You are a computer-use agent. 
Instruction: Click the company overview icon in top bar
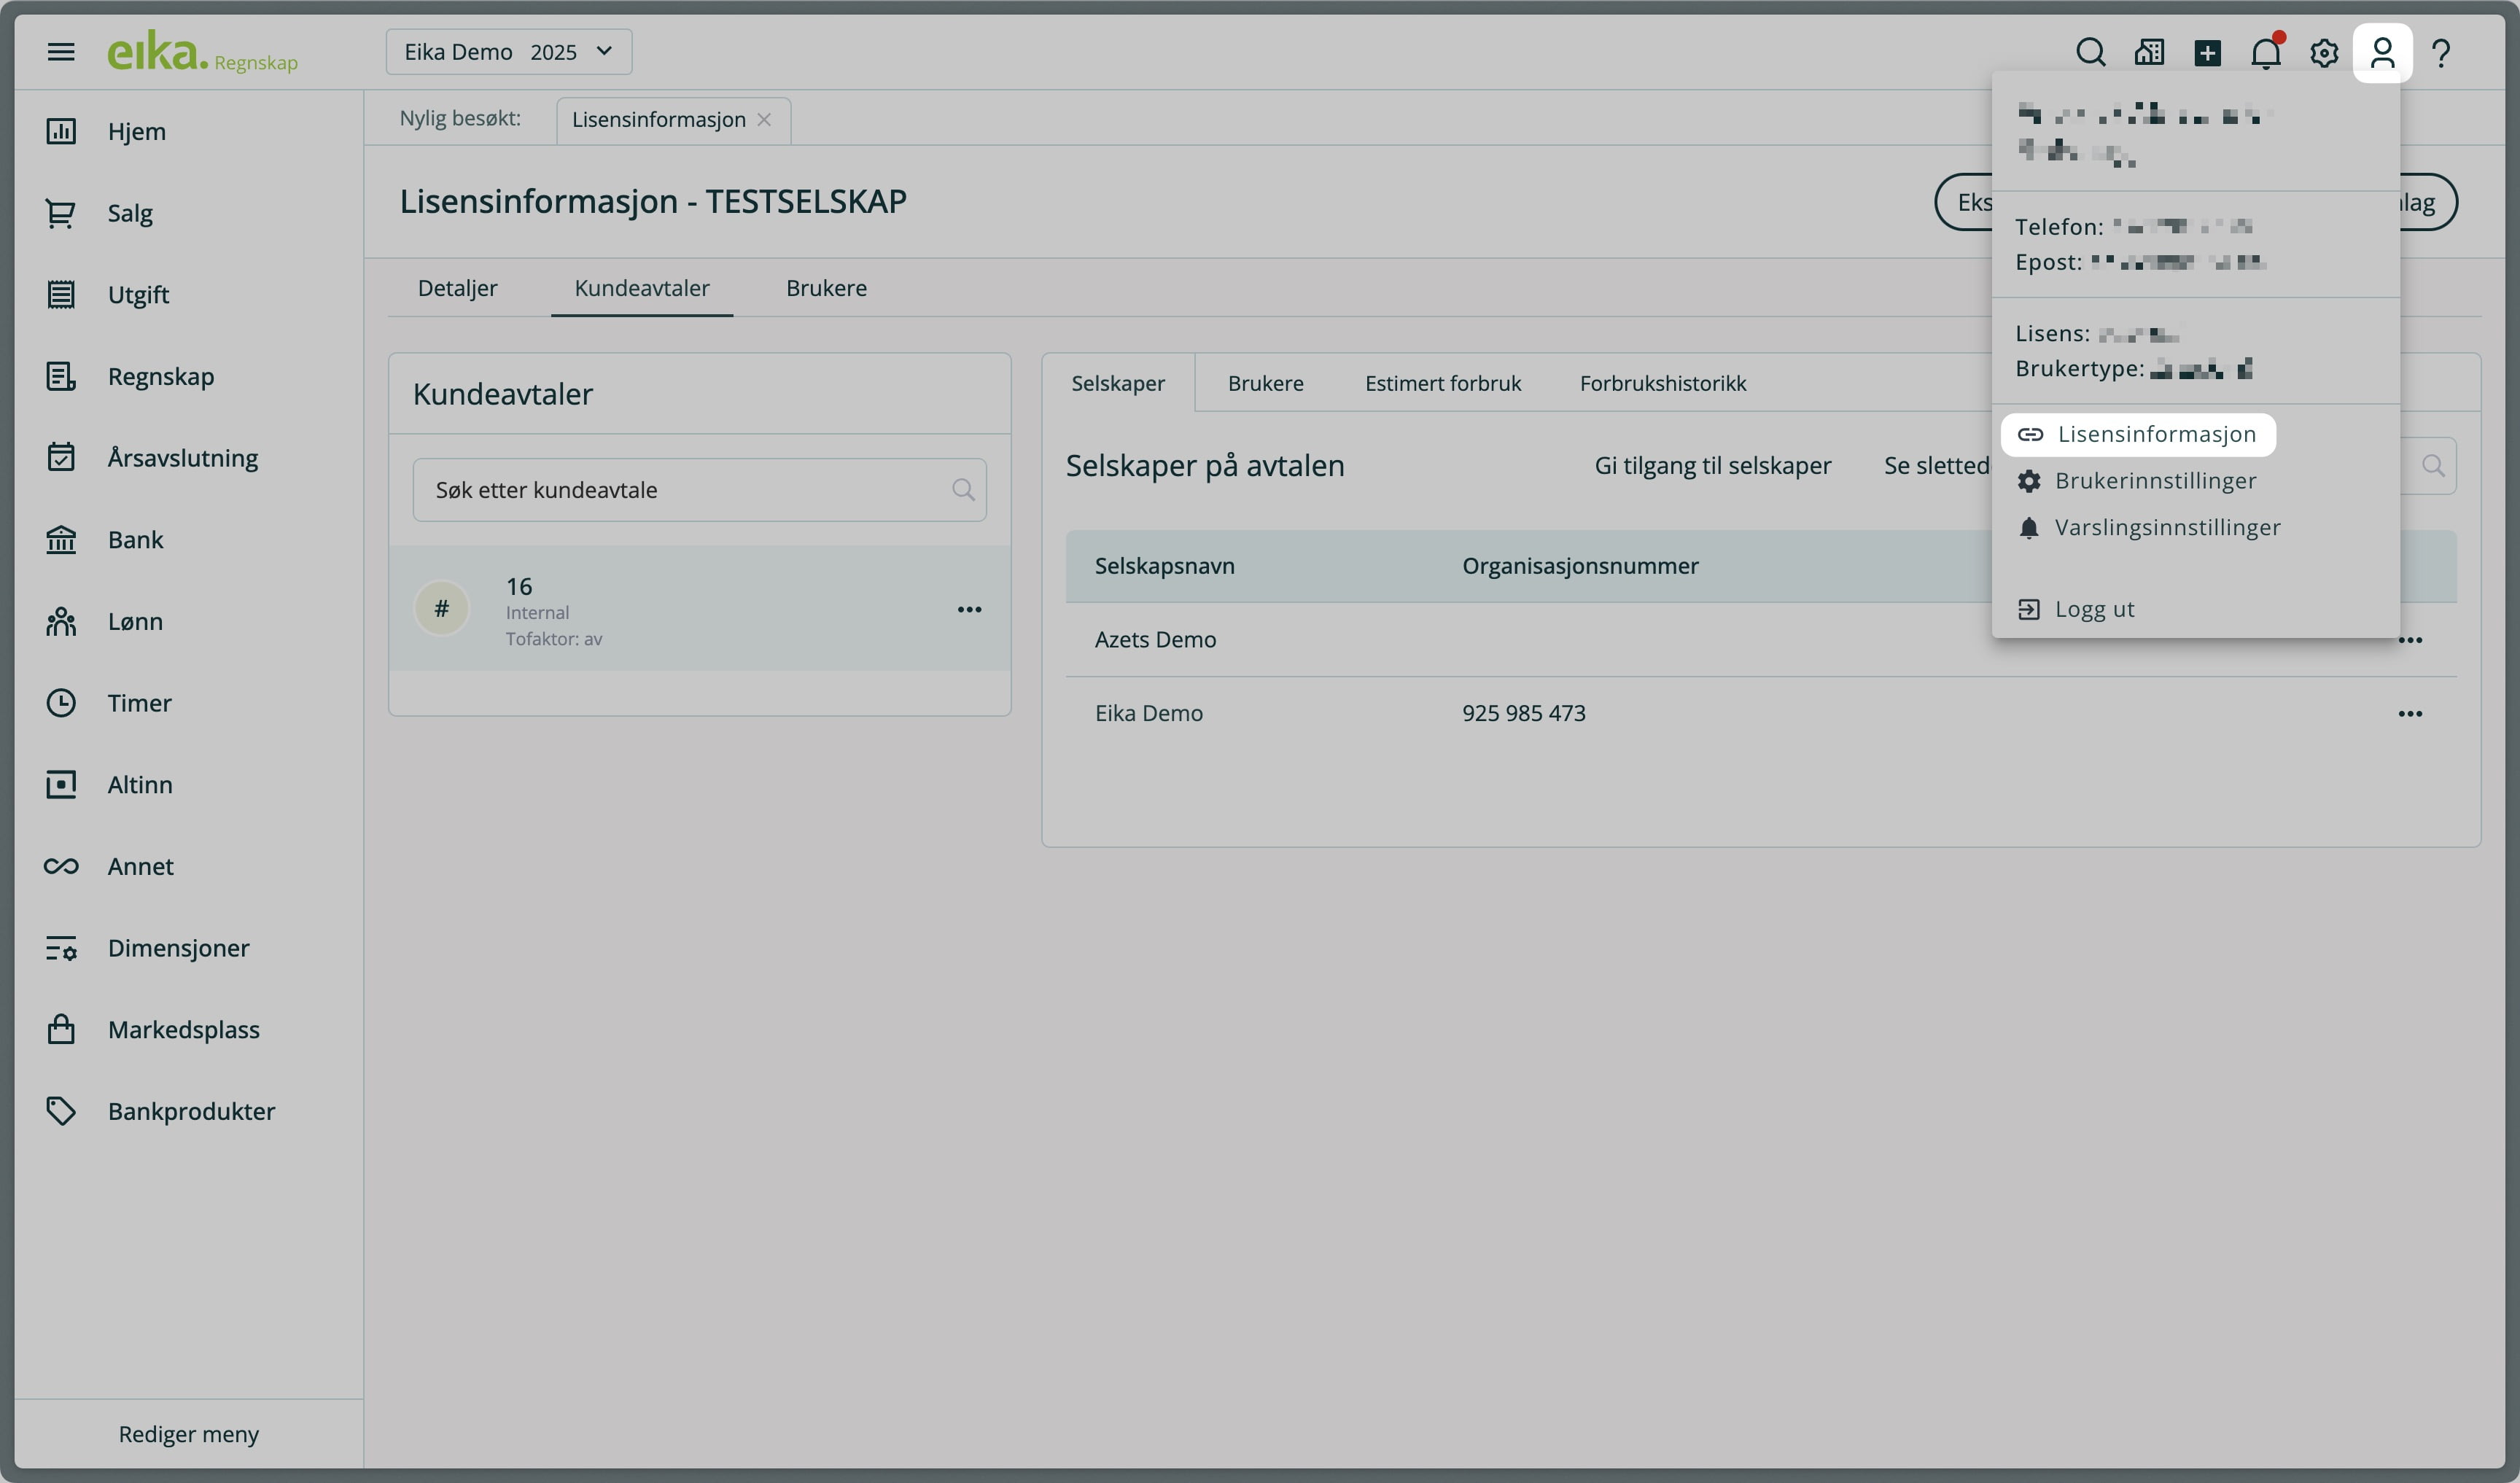[x=2149, y=52]
